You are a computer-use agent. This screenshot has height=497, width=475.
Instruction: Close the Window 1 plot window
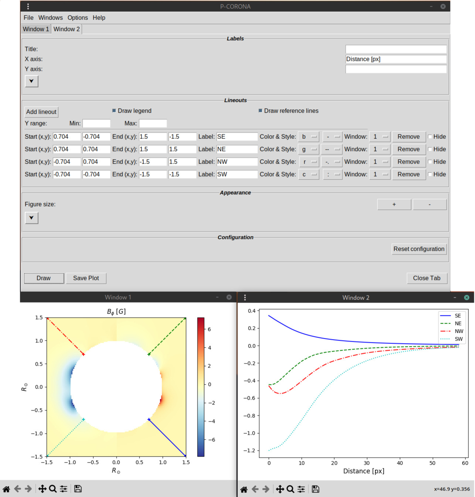click(229, 297)
